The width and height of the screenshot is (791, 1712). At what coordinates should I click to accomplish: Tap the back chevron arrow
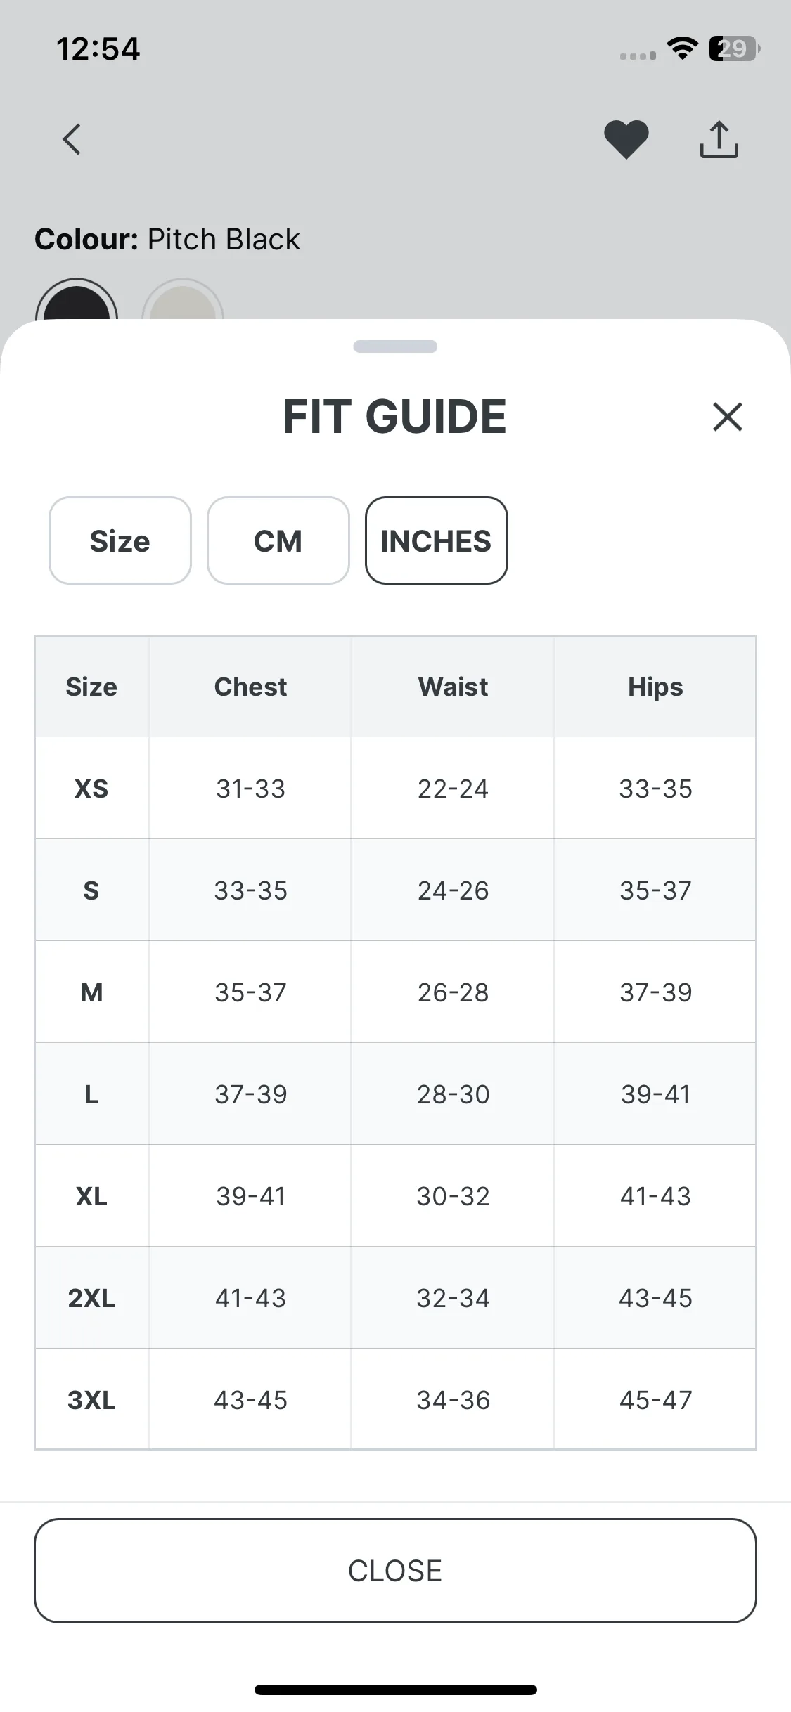pos(72,139)
